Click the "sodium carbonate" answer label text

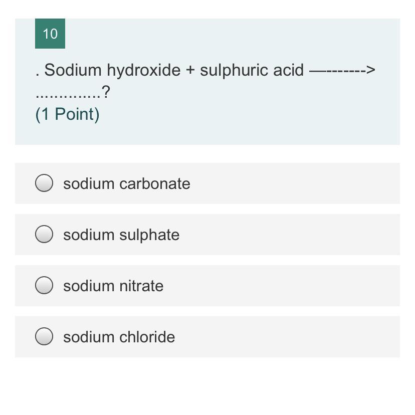coord(126,183)
